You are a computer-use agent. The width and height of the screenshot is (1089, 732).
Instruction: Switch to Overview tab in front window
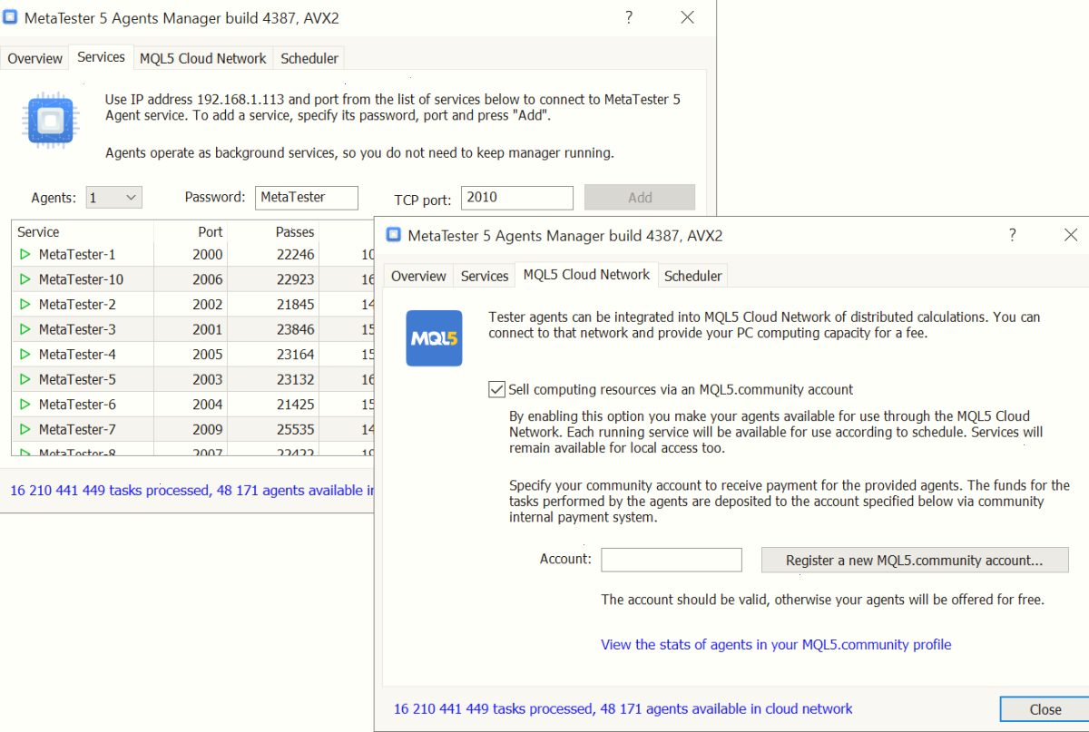[418, 276]
